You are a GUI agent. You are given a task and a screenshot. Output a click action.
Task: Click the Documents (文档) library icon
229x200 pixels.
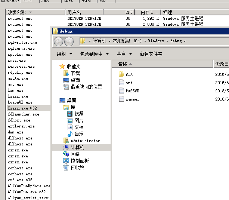coord(70,127)
